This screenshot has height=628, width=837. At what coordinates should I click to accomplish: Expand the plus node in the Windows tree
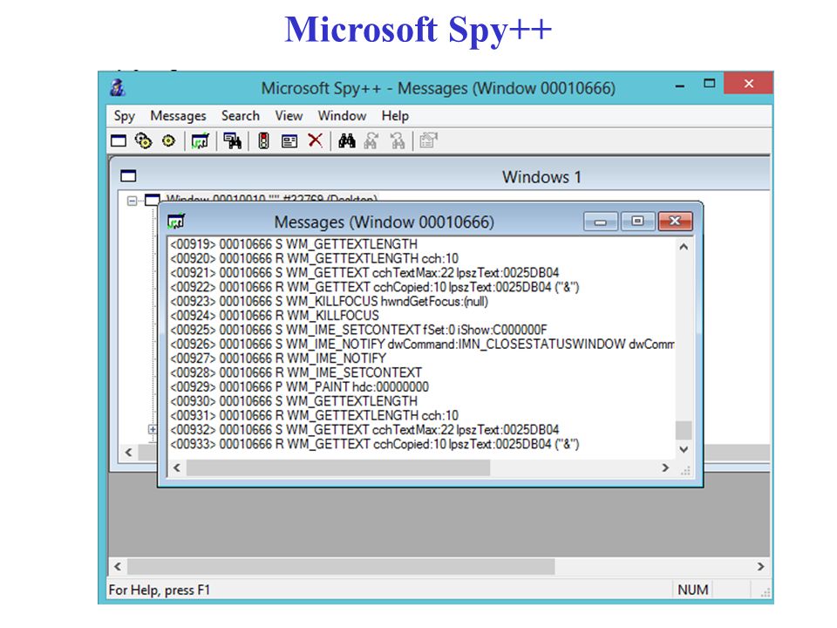pos(153,429)
